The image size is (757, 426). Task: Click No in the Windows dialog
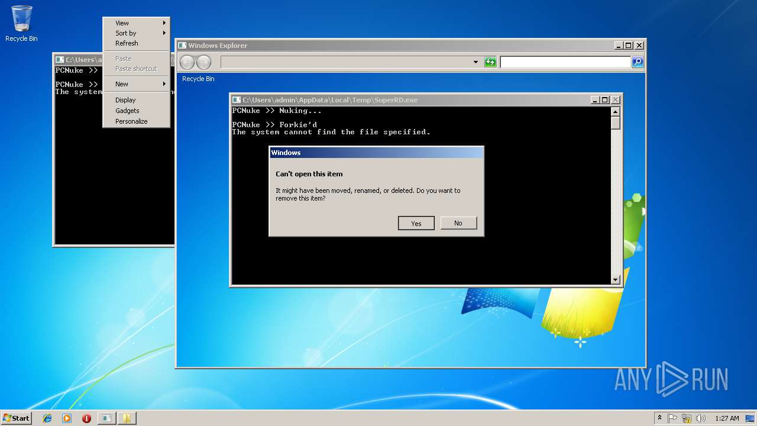458,223
